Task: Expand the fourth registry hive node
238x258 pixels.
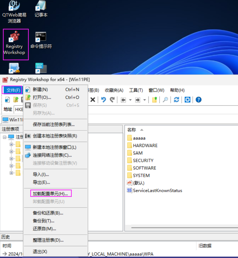Action: tap(11, 166)
